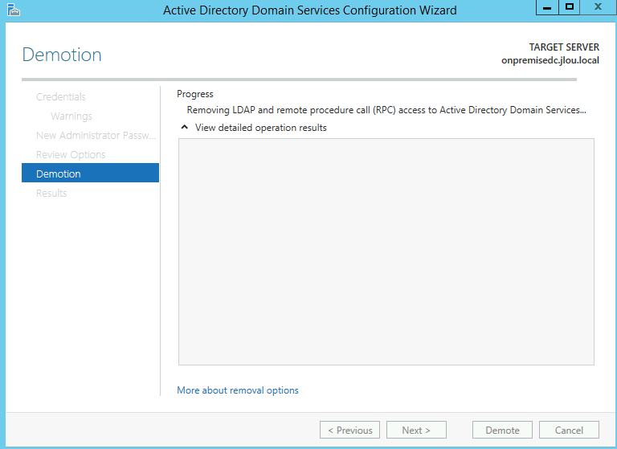Image resolution: width=617 pixels, height=449 pixels.
Task: Click the Next button
Action: [416, 430]
